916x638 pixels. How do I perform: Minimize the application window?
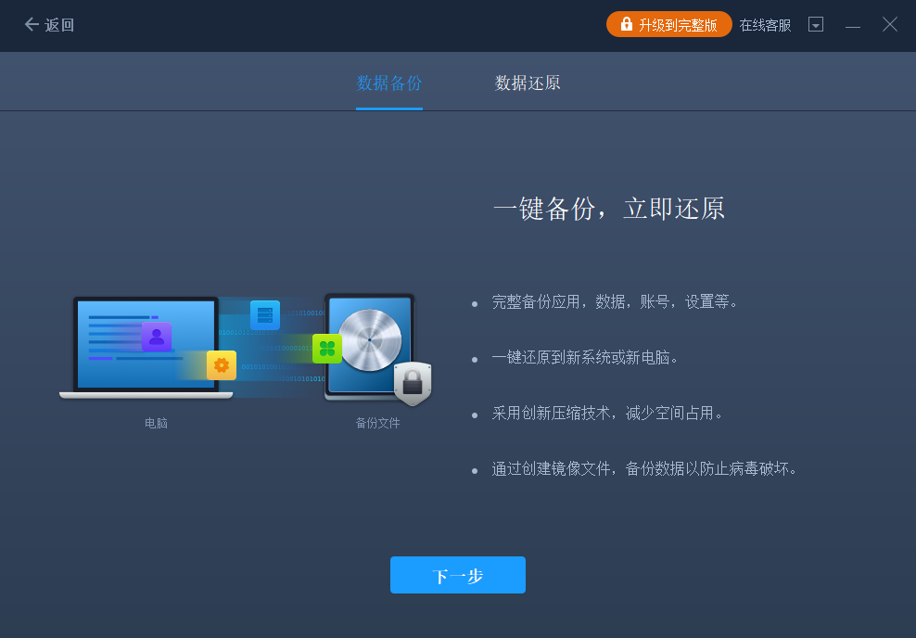(x=852, y=25)
